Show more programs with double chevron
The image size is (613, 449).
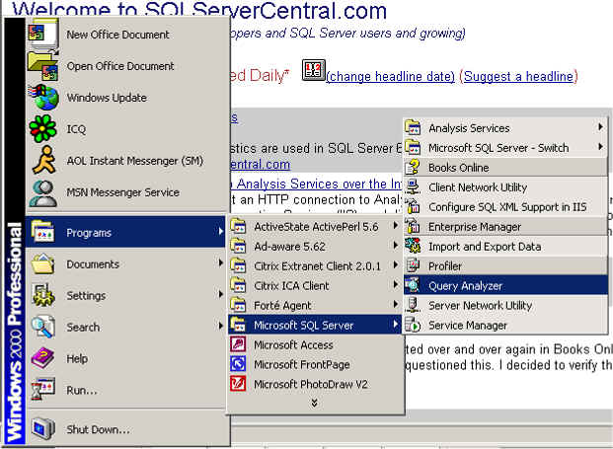[314, 403]
